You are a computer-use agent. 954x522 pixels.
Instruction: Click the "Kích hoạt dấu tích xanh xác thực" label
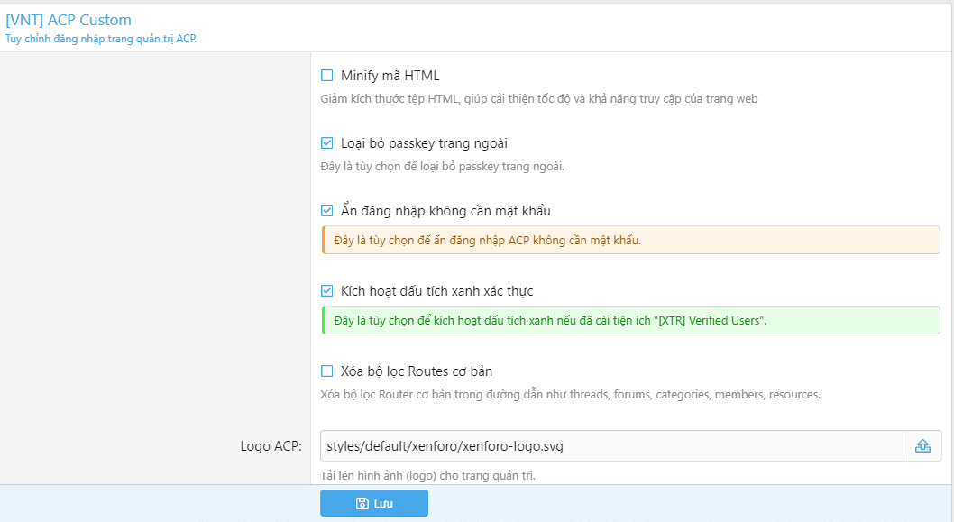437,291
